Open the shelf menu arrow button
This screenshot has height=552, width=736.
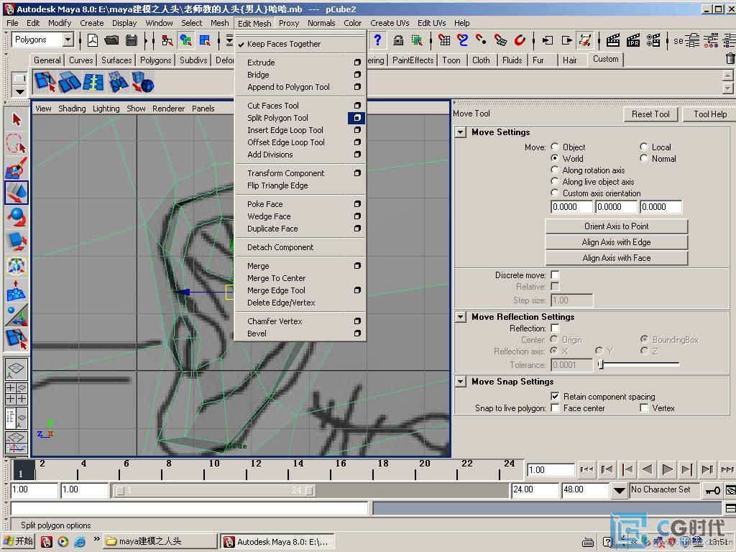[x=19, y=91]
